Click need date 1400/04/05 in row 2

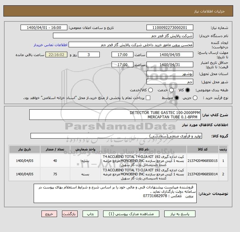(25, 174)
